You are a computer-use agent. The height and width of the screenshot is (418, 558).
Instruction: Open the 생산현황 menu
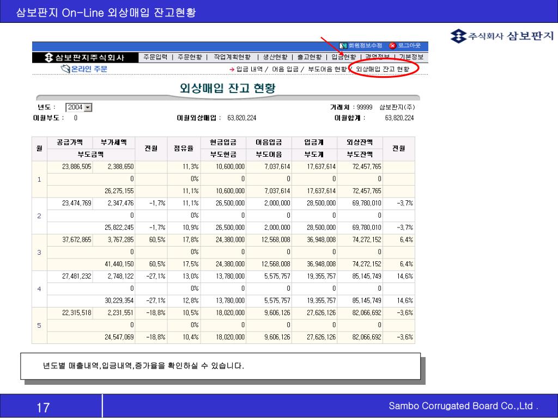(275, 57)
